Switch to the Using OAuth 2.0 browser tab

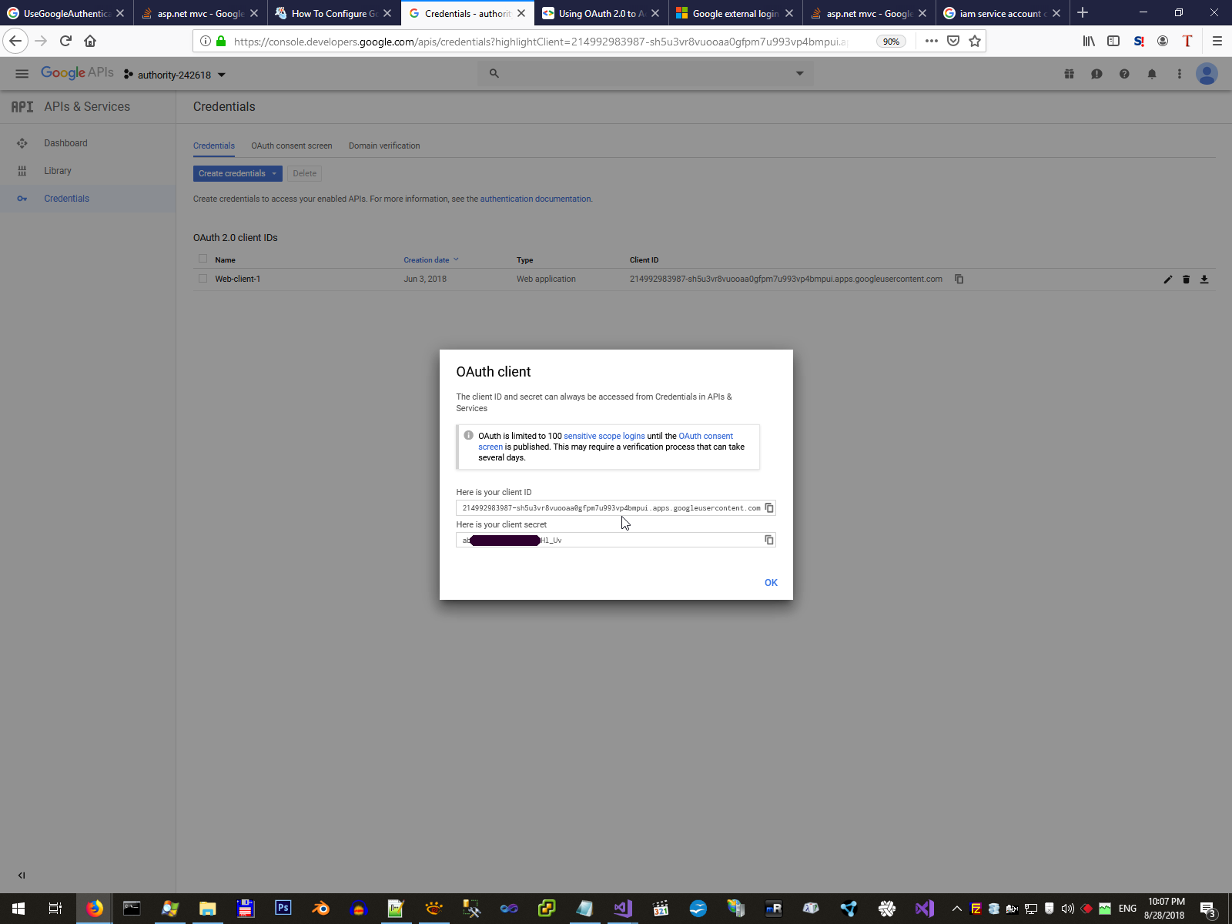[601, 13]
